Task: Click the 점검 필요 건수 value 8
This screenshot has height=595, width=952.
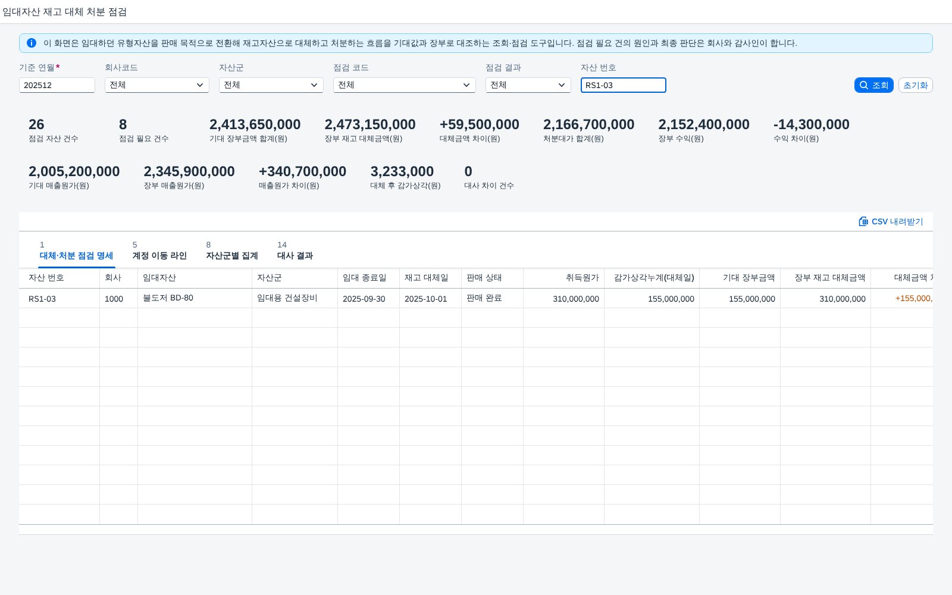Action: point(123,124)
